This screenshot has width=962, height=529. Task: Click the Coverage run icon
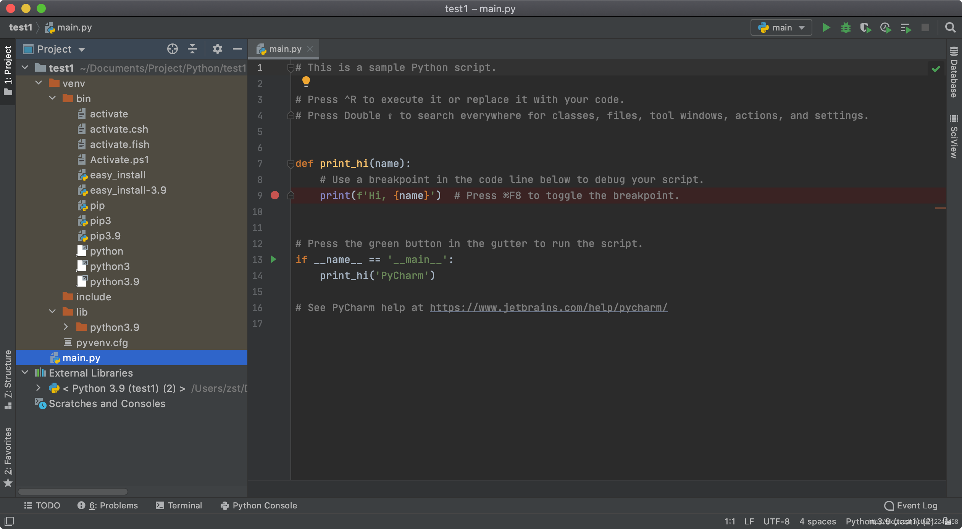[x=865, y=27]
